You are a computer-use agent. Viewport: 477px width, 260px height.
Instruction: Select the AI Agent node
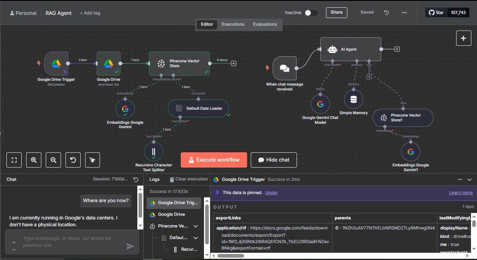point(350,49)
